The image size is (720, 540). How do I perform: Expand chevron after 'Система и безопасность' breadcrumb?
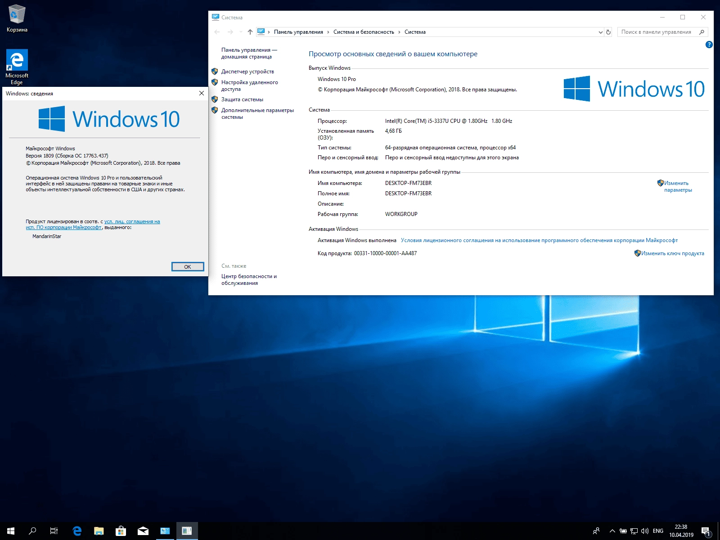[x=399, y=32]
